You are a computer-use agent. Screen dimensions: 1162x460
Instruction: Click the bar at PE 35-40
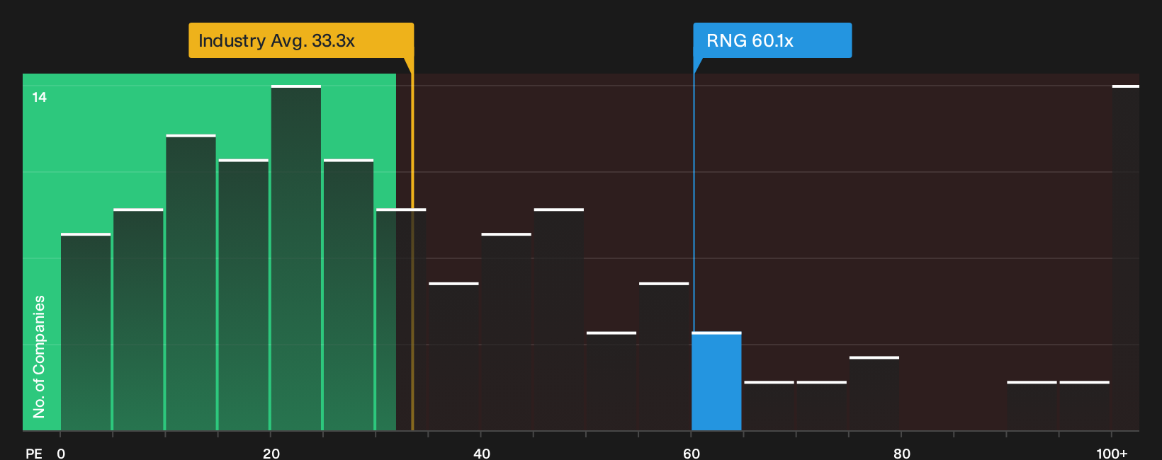[x=454, y=357]
